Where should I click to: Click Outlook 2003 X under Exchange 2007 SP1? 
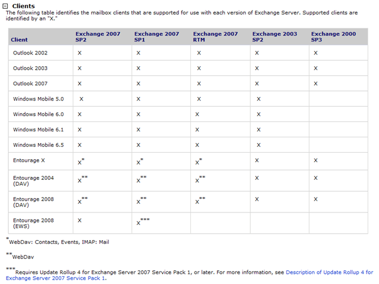click(x=138, y=68)
